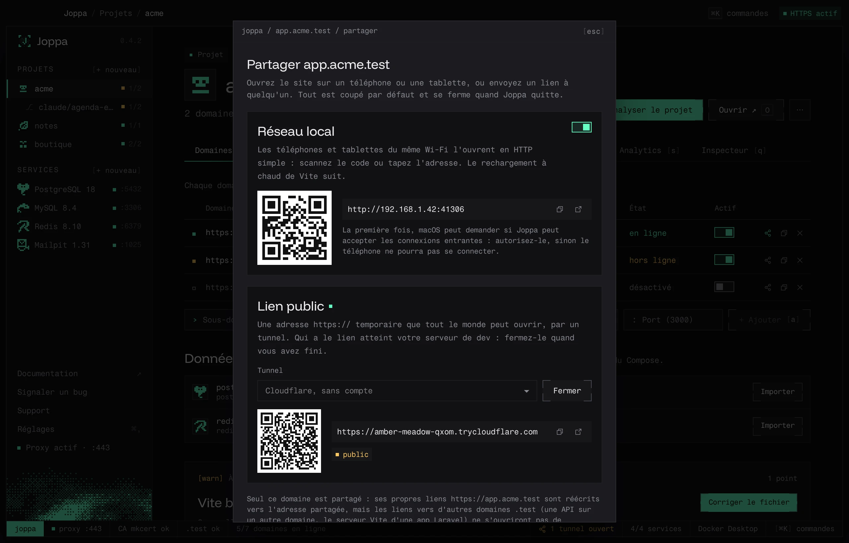
Task: Open the local network address in browser
Action: (x=578, y=210)
